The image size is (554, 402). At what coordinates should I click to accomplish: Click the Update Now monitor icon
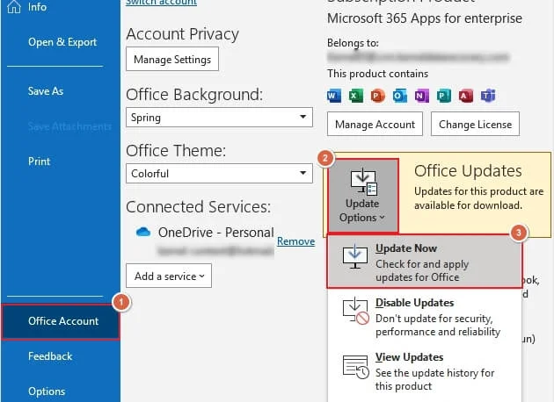355,256
